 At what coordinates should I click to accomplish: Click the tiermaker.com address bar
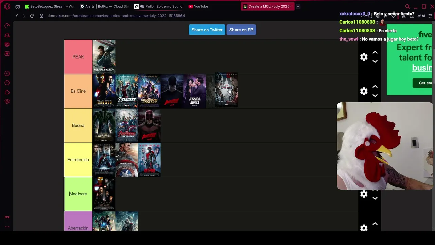[x=116, y=16]
